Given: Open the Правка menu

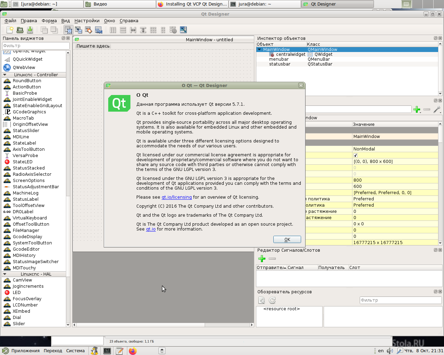Looking at the screenshot, I should (x=29, y=21).
